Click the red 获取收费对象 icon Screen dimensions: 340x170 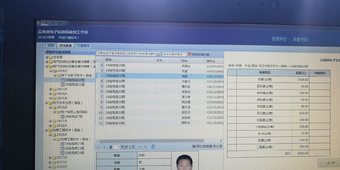click(190, 54)
